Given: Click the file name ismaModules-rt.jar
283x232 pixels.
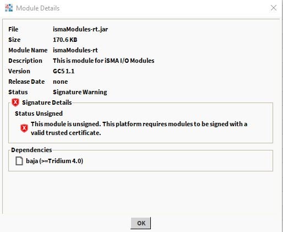Looking at the screenshot, I should click(80, 29).
